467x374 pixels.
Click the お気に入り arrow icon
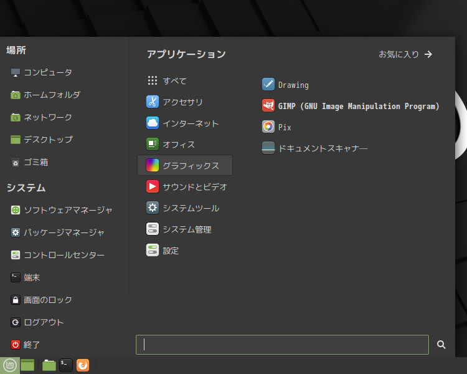coord(428,54)
